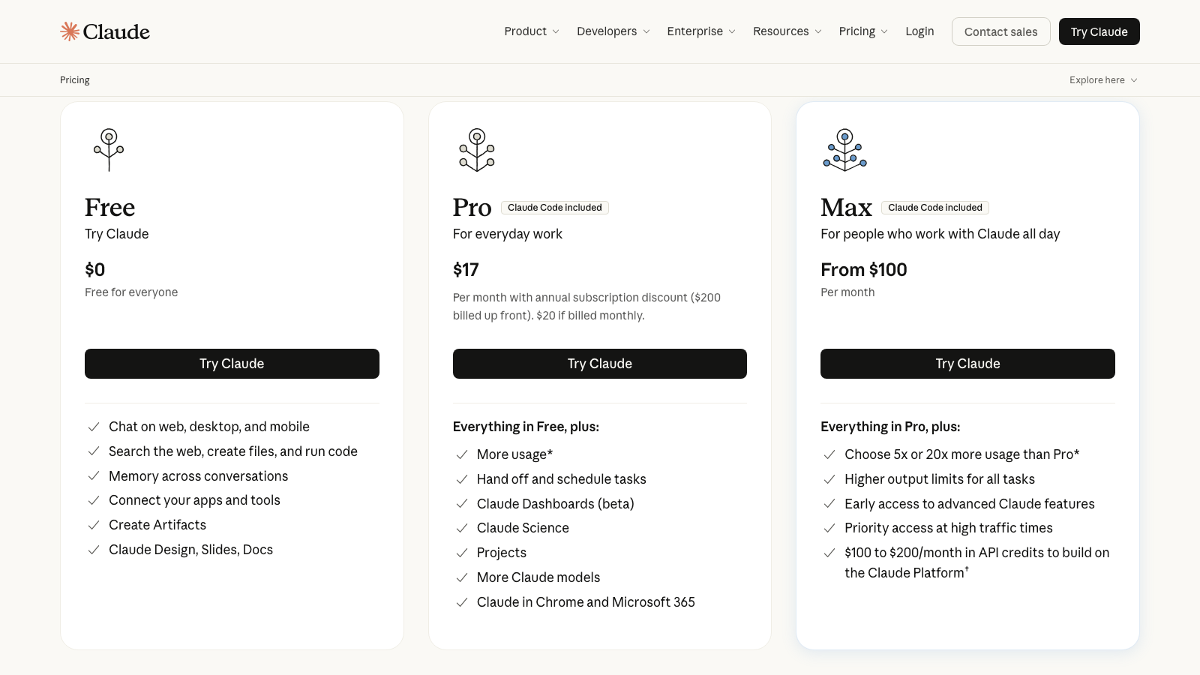Expand the Resources menu
Image resolution: width=1200 pixels, height=675 pixels.
coord(787,31)
